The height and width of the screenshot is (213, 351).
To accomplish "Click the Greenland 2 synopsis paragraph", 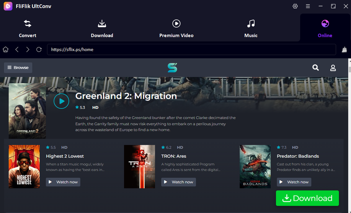I will point(155,124).
